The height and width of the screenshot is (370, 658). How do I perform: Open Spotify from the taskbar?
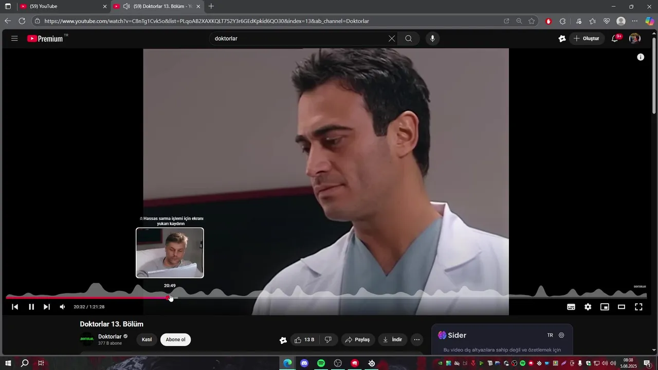pos(321,363)
